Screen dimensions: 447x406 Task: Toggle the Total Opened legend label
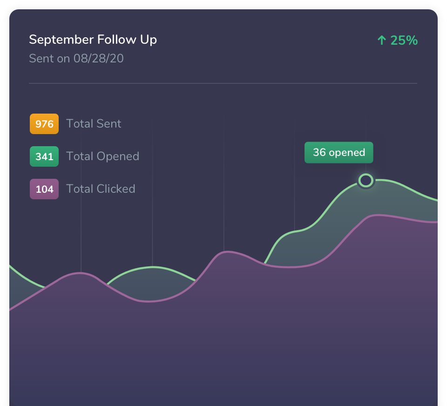pyautogui.click(x=102, y=156)
